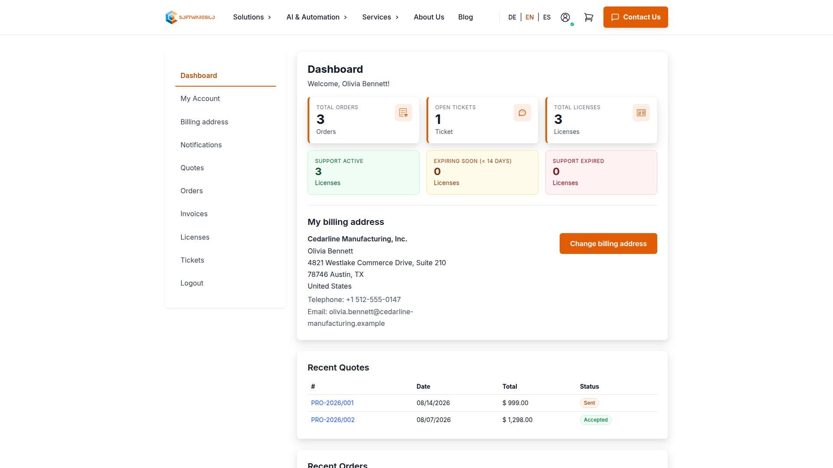This screenshot has width=833, height=468.
Task: Switch language to DE
Action: (x=512, y=17)
